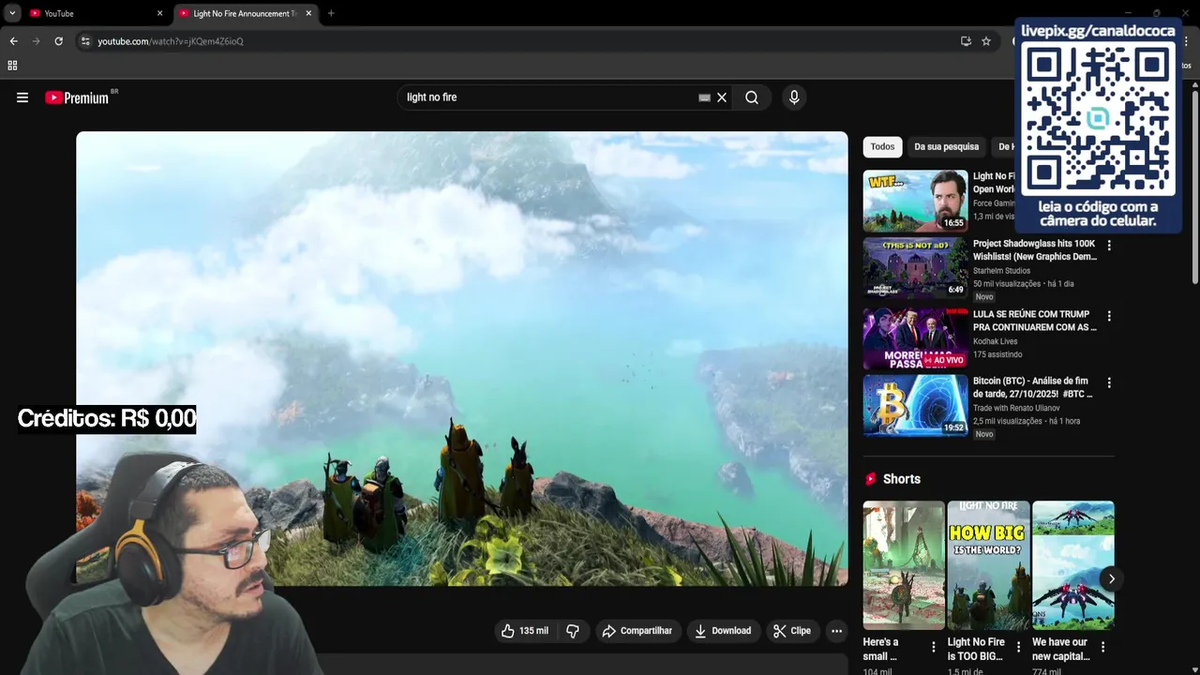Open options for "Here's a small" short
The height and width of the screenshot is (675, 1200).
tap(933, 647)
